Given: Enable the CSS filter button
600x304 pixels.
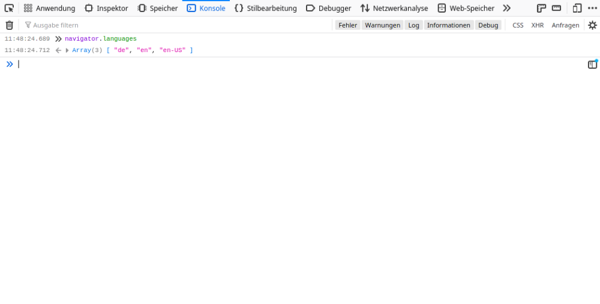Looking at the screenshot, I should [518, 25].
